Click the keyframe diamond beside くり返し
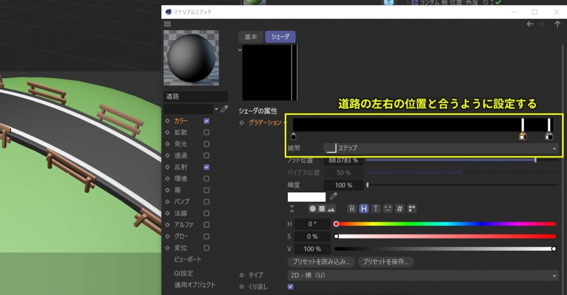The image size is (567, 295). point(241,287)
